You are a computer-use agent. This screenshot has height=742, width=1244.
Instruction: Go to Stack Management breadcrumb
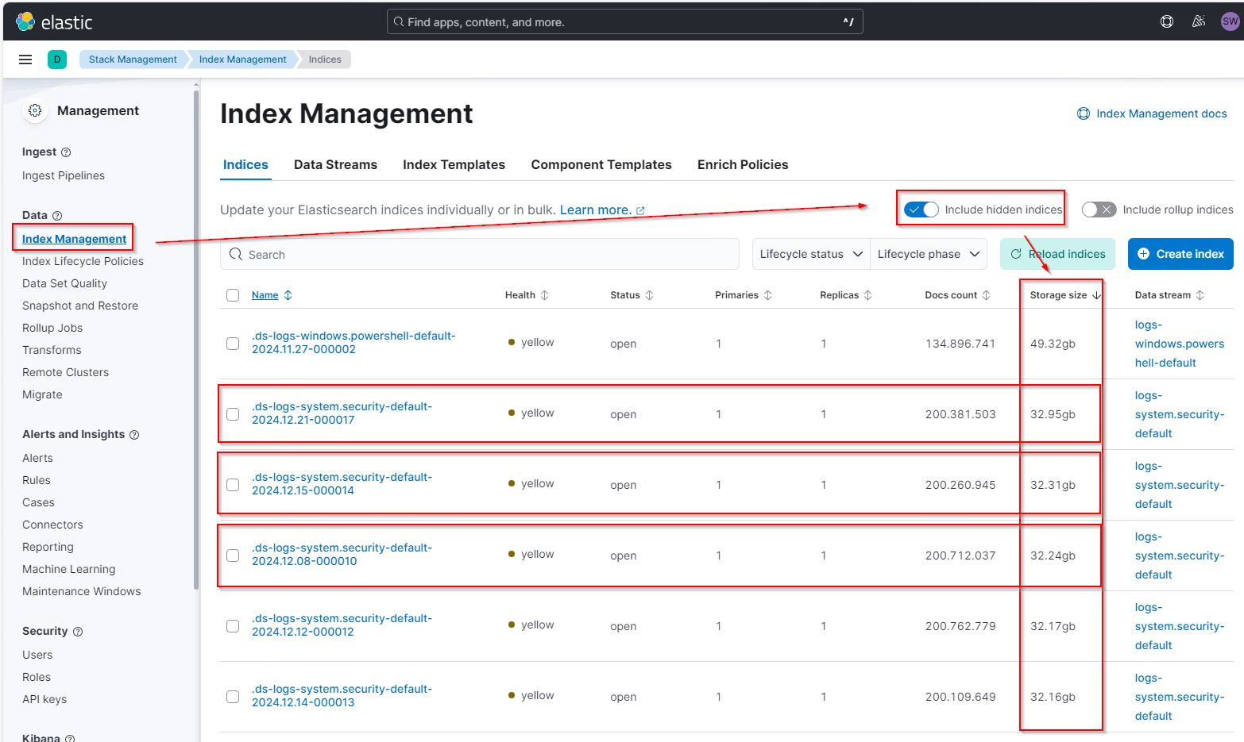tap(133, 60)
